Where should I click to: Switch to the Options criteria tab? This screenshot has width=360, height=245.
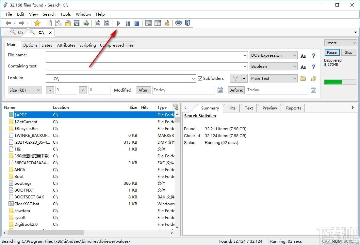coord(30,45)
